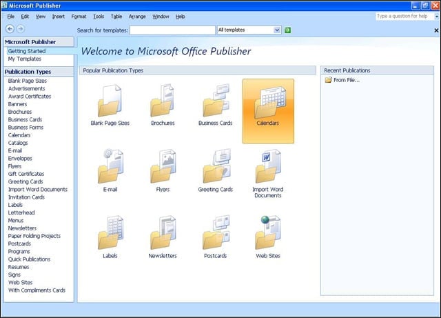Open the File menu

tap(11, 17)
